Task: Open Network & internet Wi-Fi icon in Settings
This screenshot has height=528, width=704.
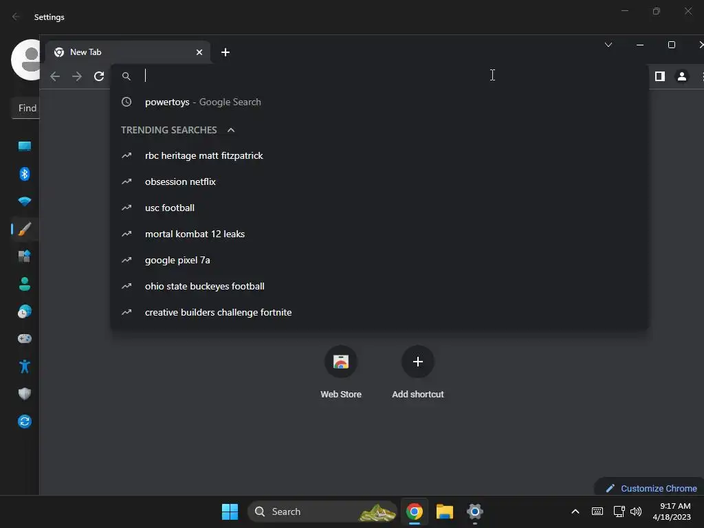Action: [x=25, y=201]
